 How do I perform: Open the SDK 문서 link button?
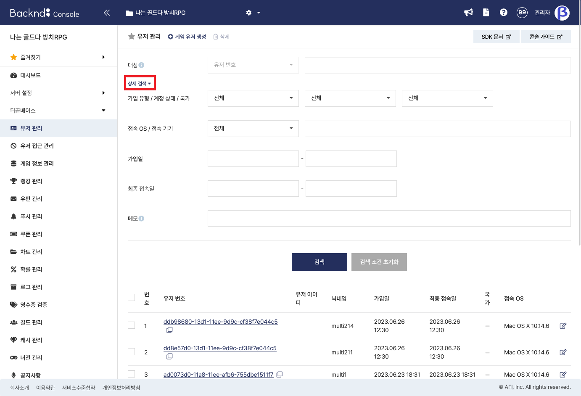coord(496,37)
